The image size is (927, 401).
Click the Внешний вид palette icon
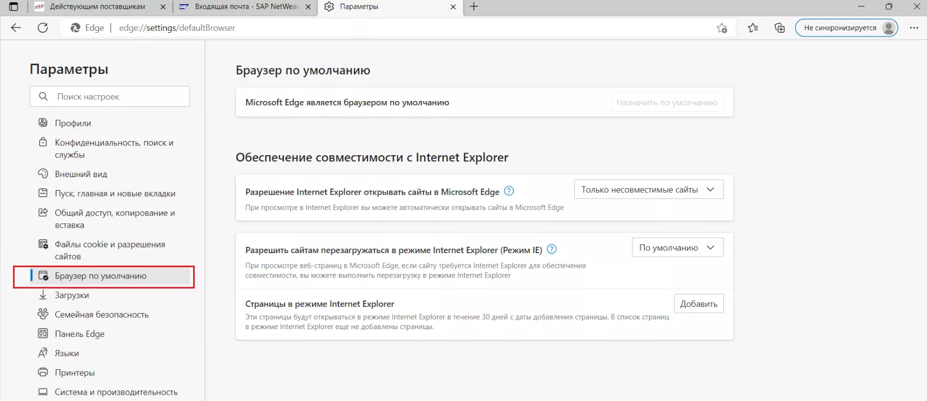coord(43,173)
